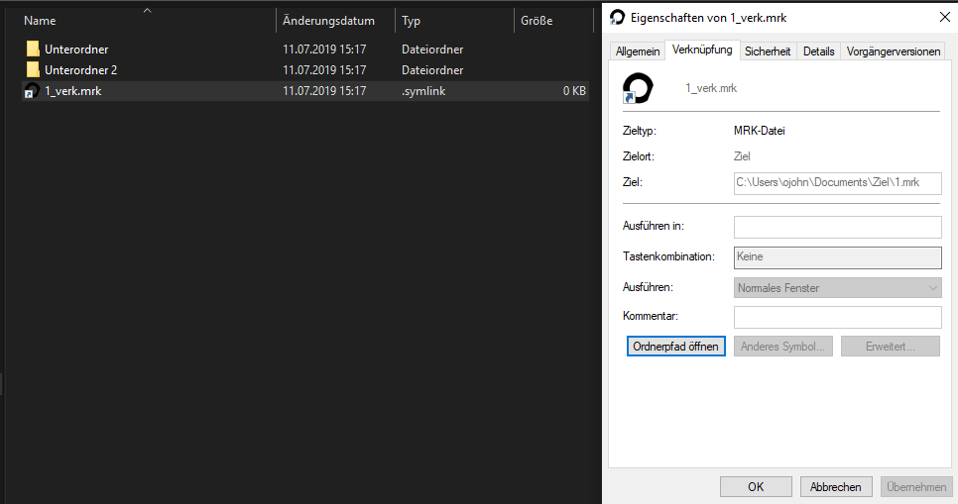Click the Abbrechen button

tap(835, 486)
